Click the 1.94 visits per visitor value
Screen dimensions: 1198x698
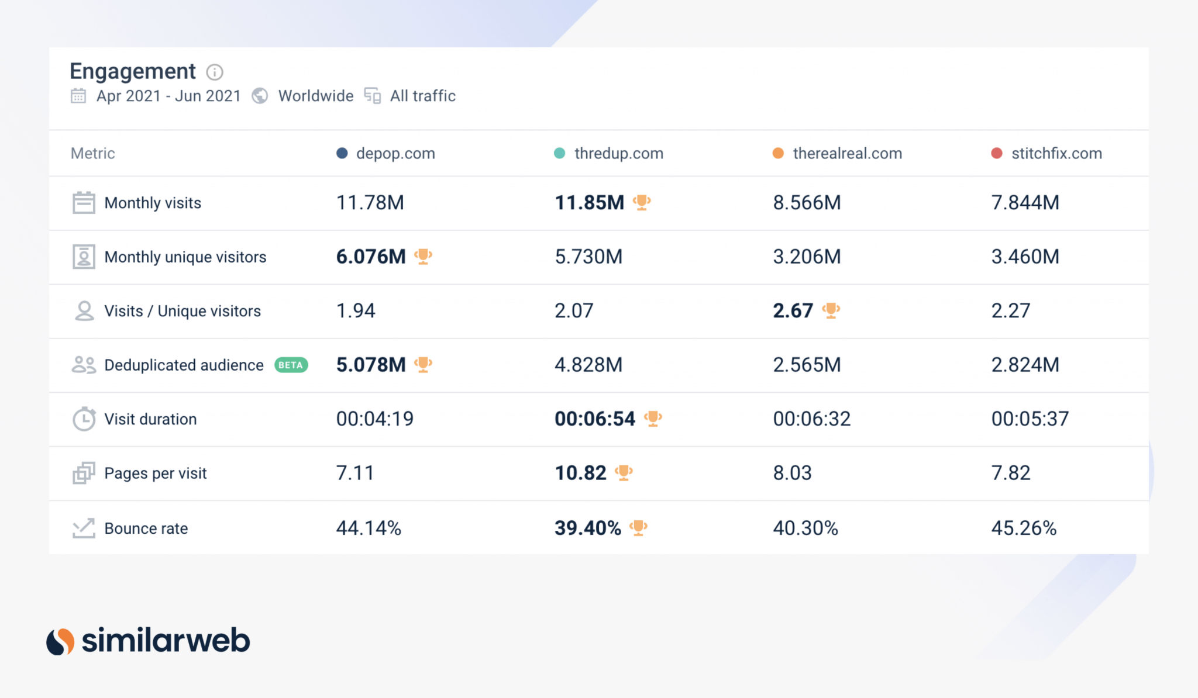(356, 310)
